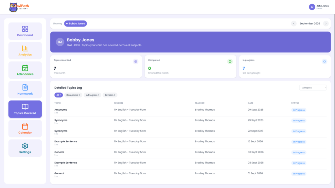This screenshot has width=335, height=188.
Task: Click the John Jones profile name
Action: 322,6
